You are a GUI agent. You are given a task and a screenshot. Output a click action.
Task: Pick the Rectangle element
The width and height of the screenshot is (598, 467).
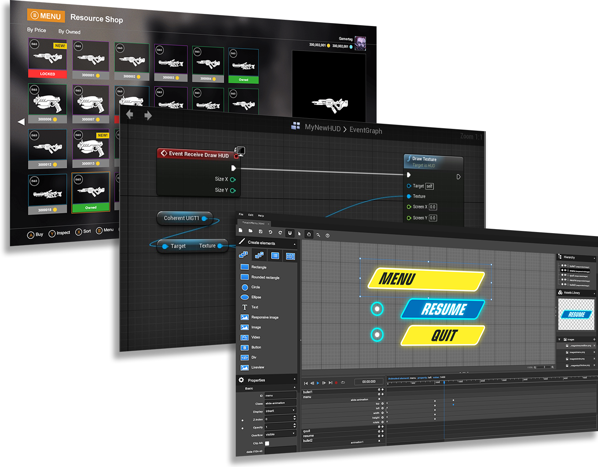click(253, 267)
